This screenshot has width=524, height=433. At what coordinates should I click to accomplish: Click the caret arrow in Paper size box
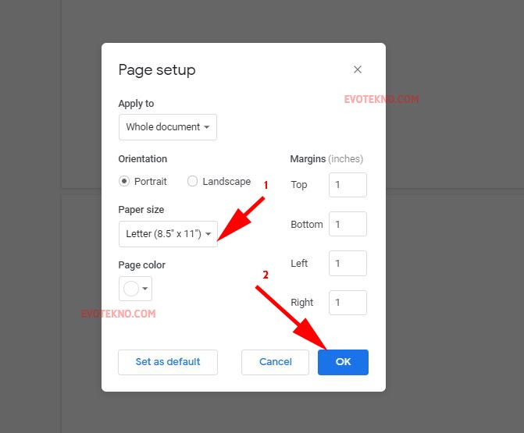(x=209, y=234)
